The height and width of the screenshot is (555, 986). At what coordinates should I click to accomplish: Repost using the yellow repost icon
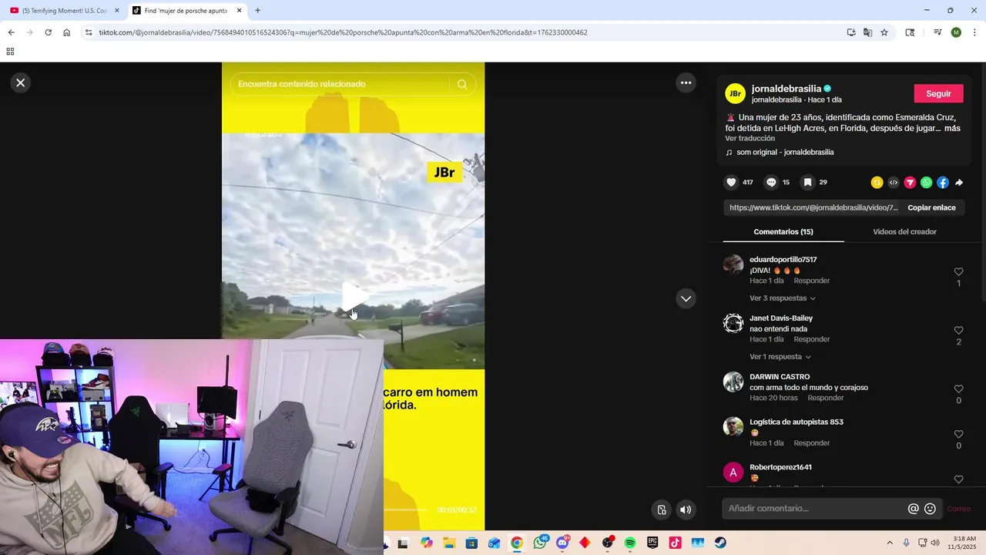(877, 183)
